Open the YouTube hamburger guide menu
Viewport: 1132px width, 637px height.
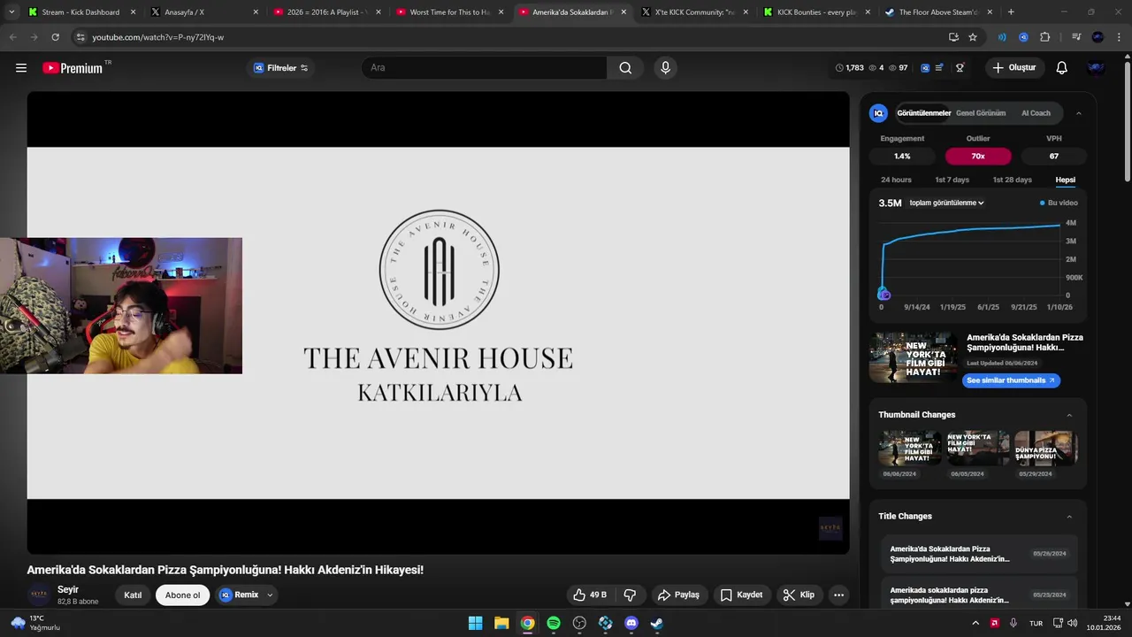click(x=21, y=68)
